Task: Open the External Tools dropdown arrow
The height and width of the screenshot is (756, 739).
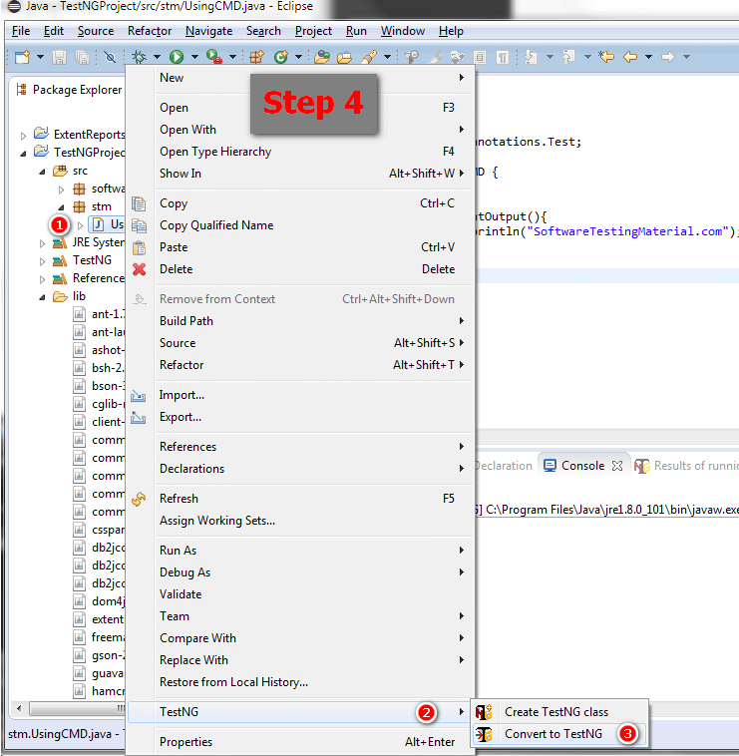Action: (232, 58)
